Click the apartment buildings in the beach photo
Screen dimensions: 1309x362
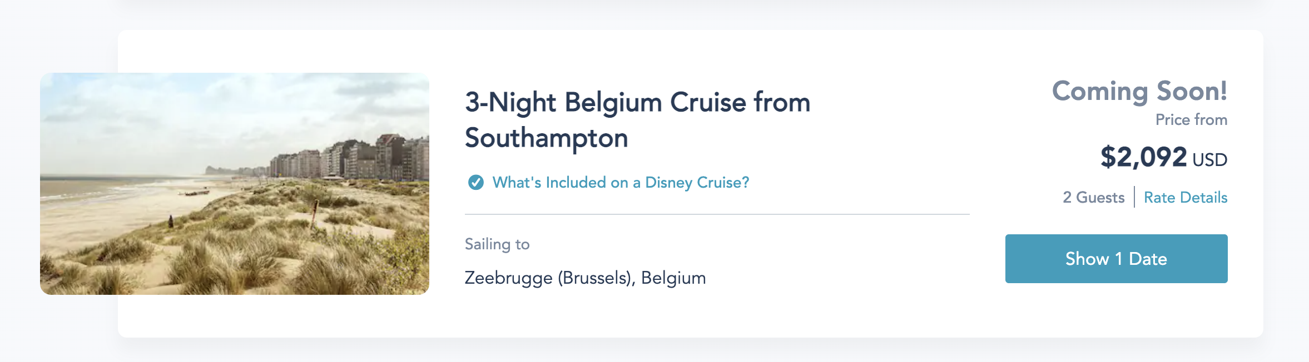[361, 158]
